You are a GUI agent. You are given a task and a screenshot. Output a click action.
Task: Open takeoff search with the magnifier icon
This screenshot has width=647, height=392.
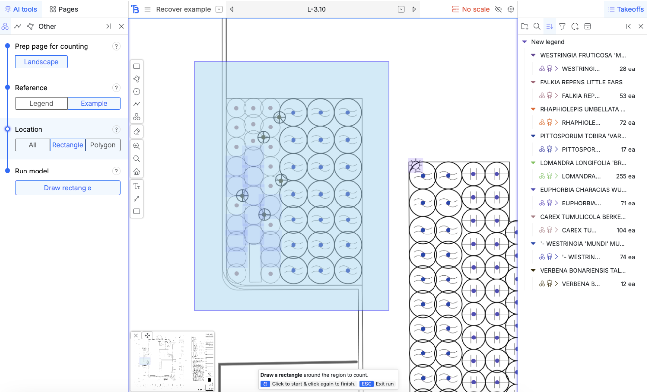[537, 26]
